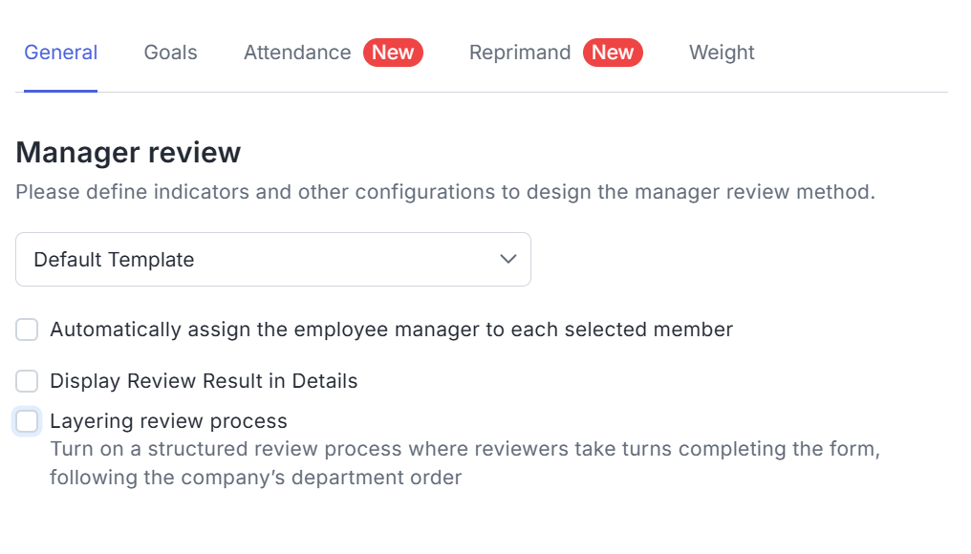Select the General tab
Viewport: 971px width, 554px height.
[61, 53]
